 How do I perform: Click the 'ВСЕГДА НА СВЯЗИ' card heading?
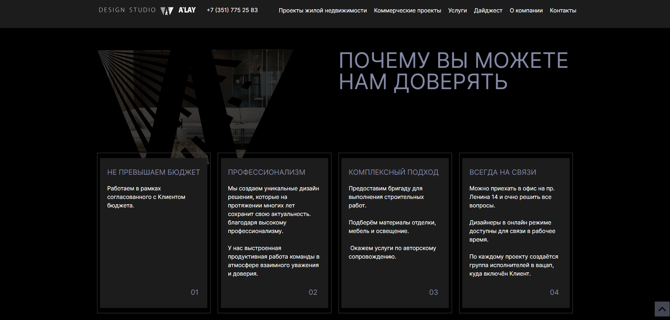[x=503, y=172]
